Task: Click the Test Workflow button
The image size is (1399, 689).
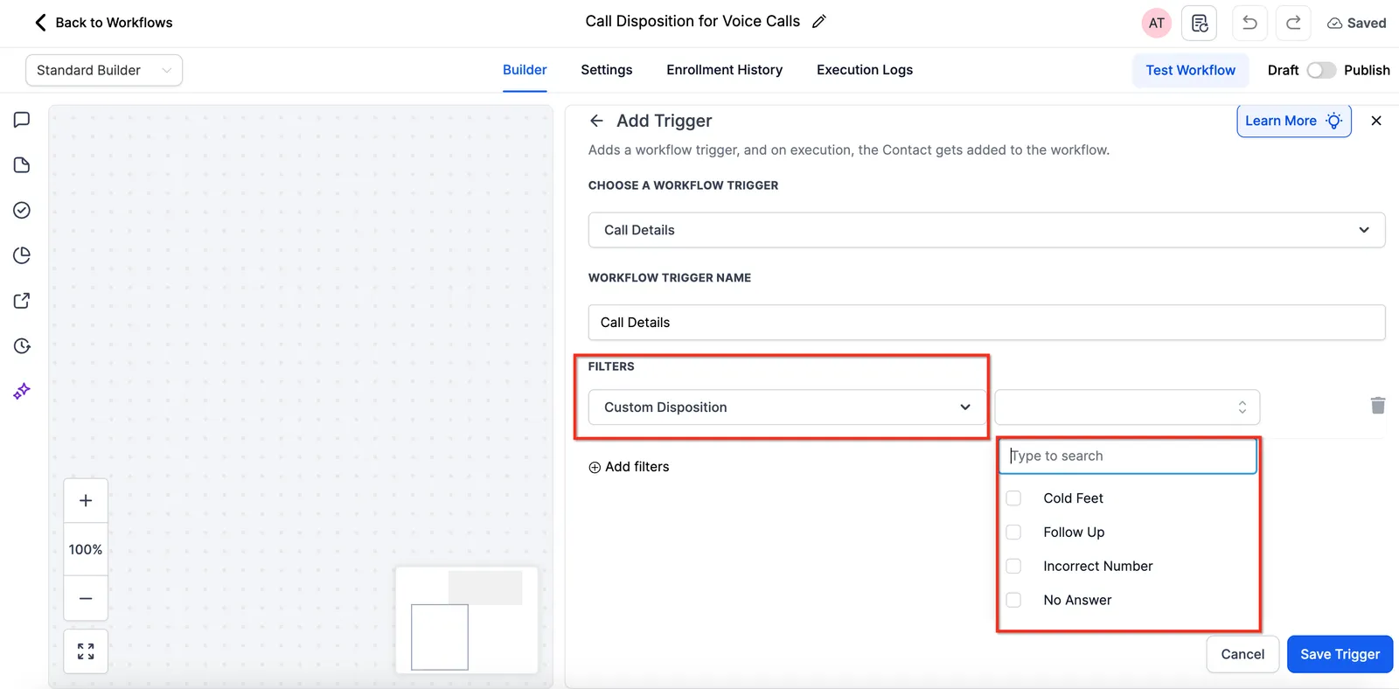Action: point(1191,70)
